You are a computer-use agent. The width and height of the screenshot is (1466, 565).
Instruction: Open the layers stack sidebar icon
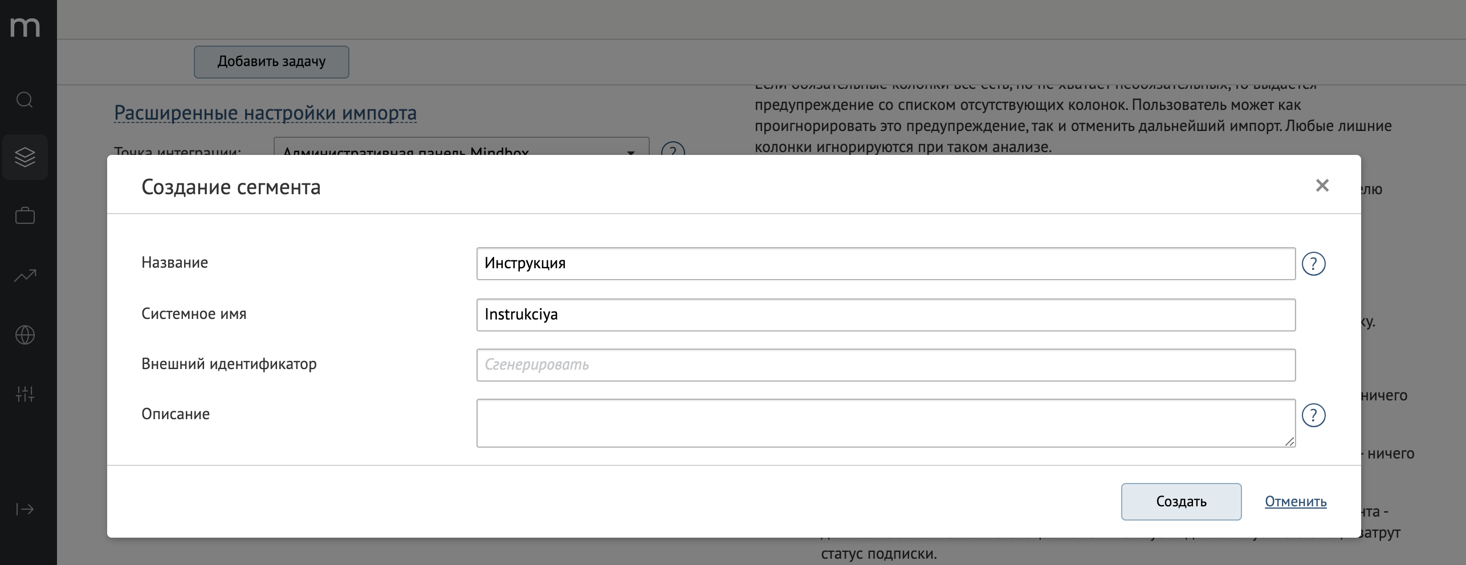[x=25, y=157]
